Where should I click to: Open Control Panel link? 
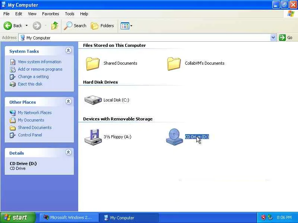(30, 135)
